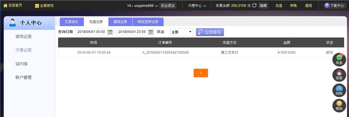The image size is (349, 117).
Task: Open the 线路 line speed floating icon
Action: [x=339, y=90]
